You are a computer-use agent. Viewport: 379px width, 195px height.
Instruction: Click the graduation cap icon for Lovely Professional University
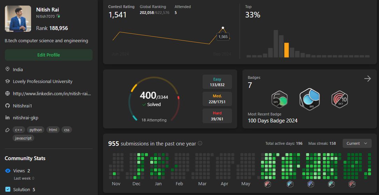click(x=7, y=81)
